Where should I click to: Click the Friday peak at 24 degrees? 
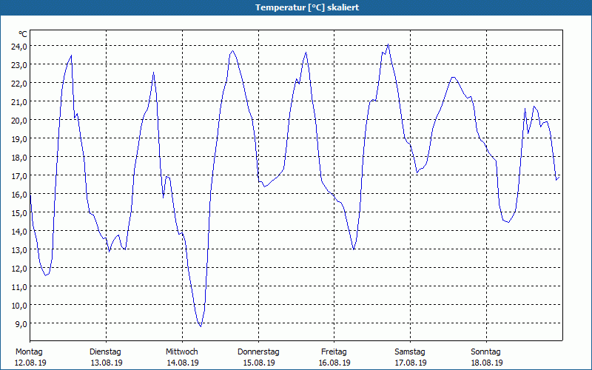coord(388,44)
